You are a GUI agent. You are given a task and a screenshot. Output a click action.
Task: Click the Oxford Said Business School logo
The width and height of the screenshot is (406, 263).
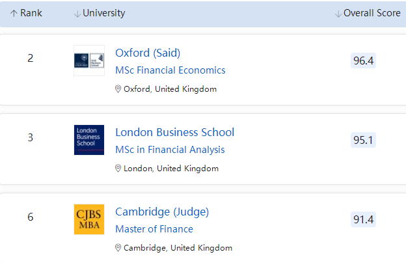[89, 61]
